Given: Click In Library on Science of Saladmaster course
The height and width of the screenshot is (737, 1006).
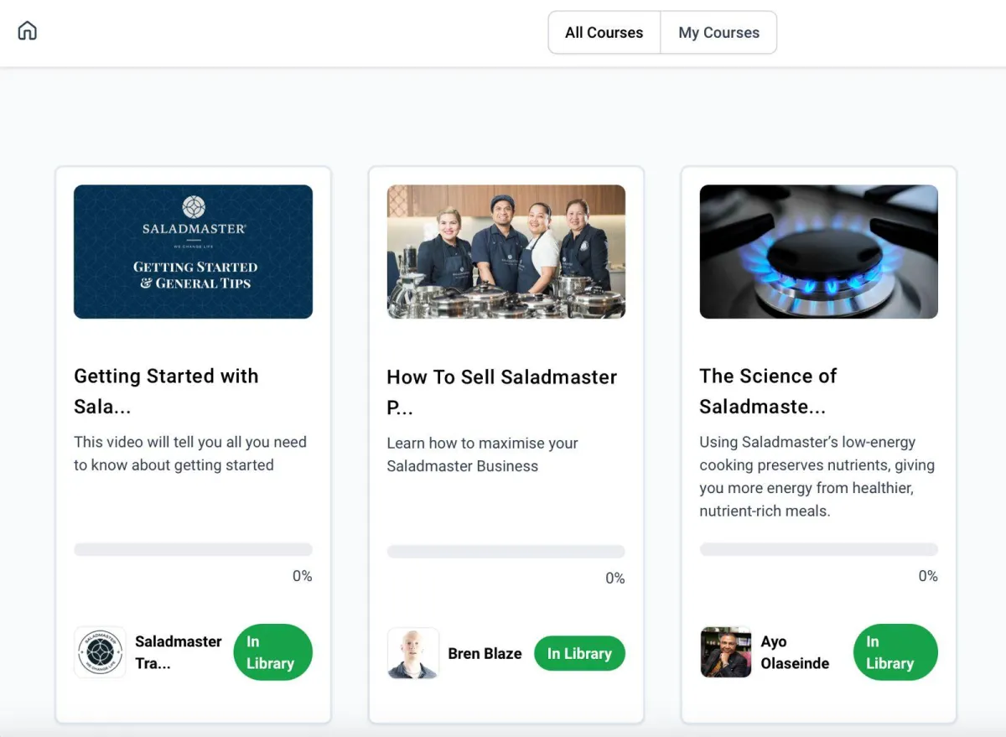Looking at the screenshot, I should [x=895, y=652].
